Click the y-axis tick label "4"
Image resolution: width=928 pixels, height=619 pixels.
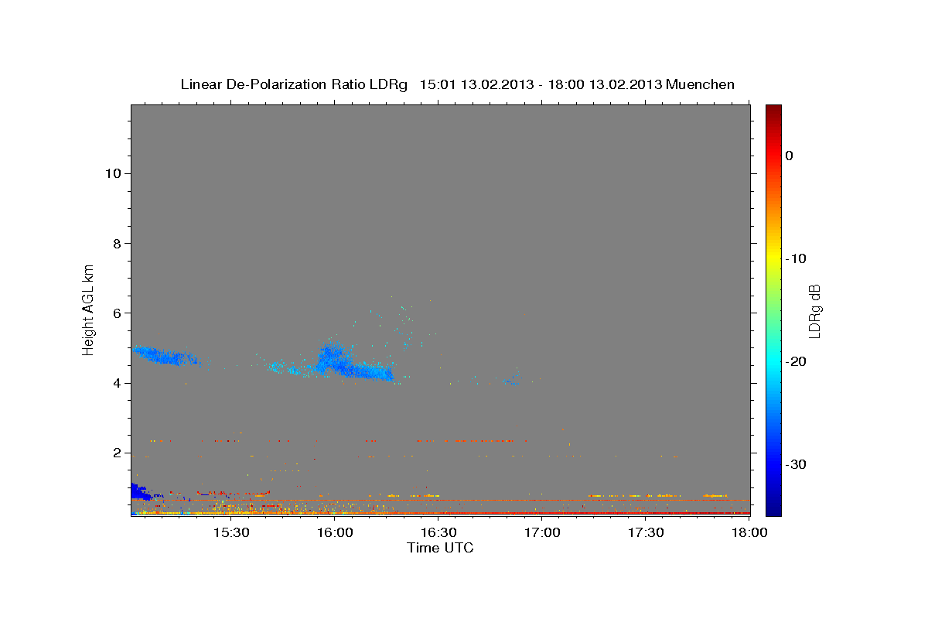(116, 383)
